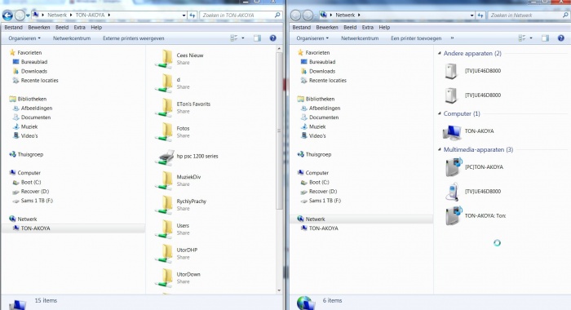Change view icon in Netwerk window

tap(522, 38)
